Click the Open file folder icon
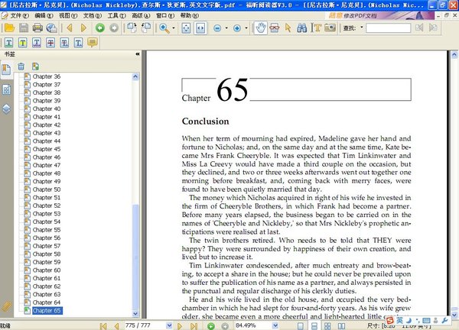 click(x=9, y=28)
